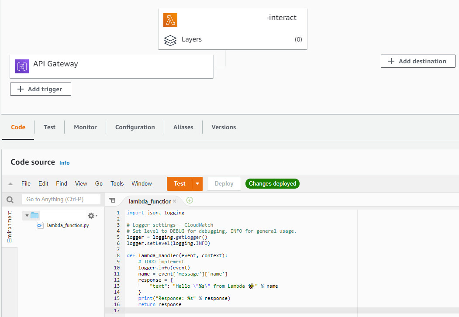
Task: Collapse the project folder tree arrow
Action: point(27,216)
